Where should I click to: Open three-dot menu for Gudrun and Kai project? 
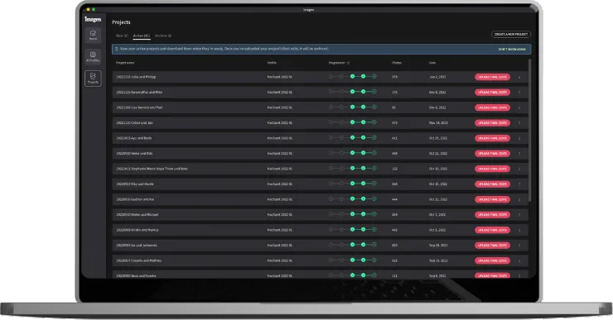(x=519, y=199)
